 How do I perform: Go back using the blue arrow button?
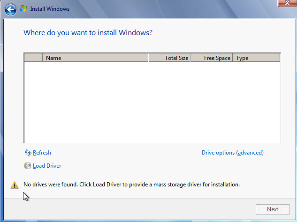(10, 9)
